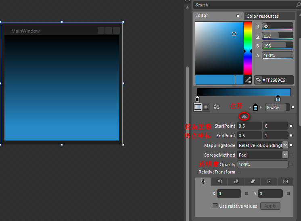Adjust the B blue value slider

tap(278, 45)
